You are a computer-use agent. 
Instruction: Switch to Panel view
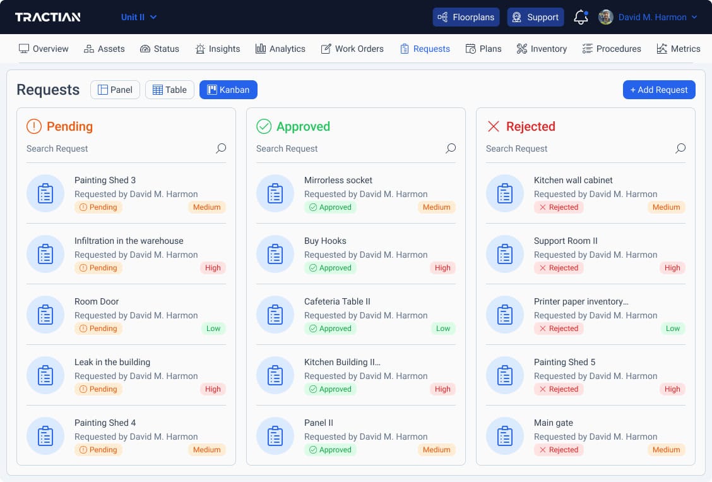click(x=115, y=90)
